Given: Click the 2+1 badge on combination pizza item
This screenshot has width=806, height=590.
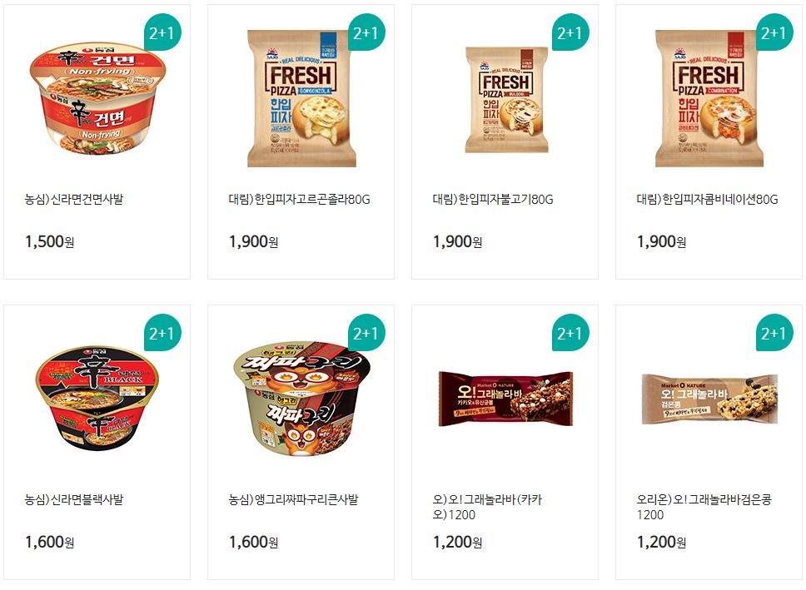Looking at the screenshot, I should (774, 32).
